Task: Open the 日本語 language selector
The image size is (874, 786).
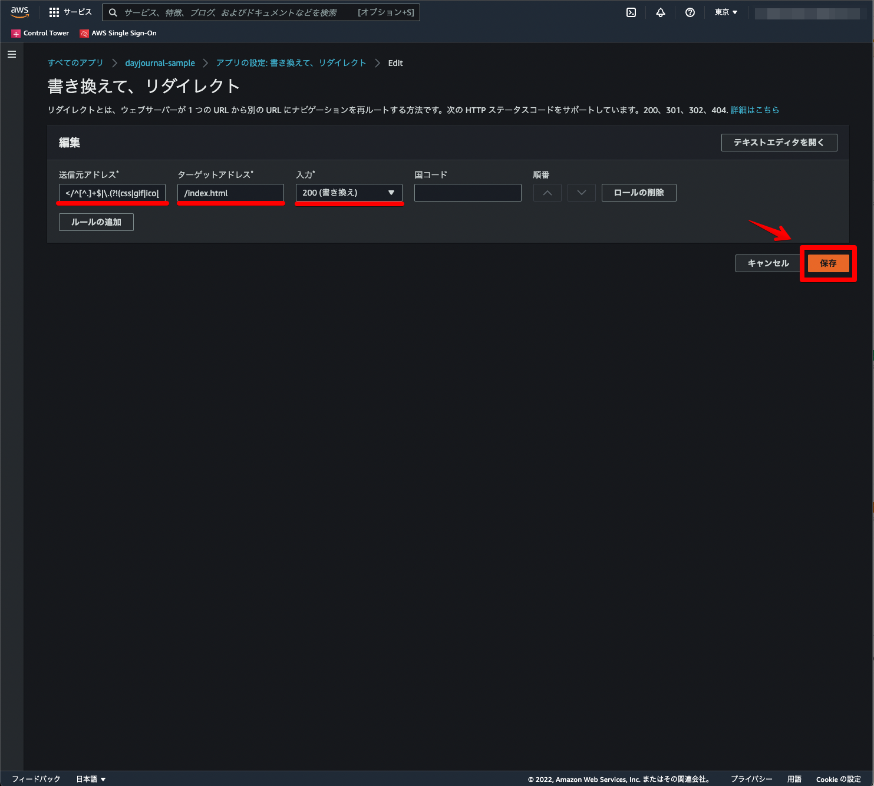Action: [90, 778]
